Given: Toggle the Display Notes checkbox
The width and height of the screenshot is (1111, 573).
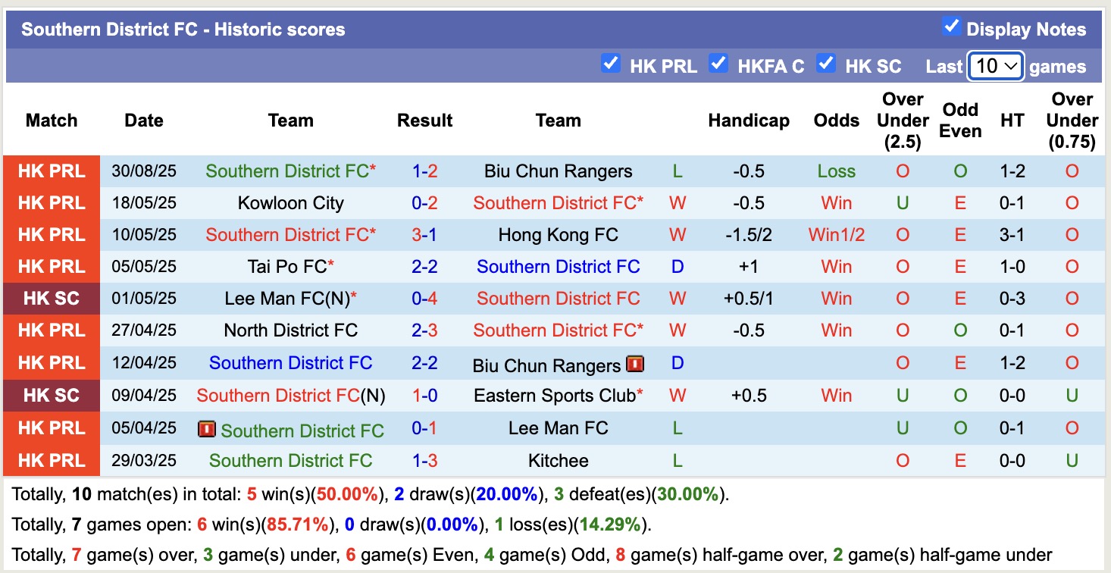Looking at the screenshot, I should coord(951,27).
